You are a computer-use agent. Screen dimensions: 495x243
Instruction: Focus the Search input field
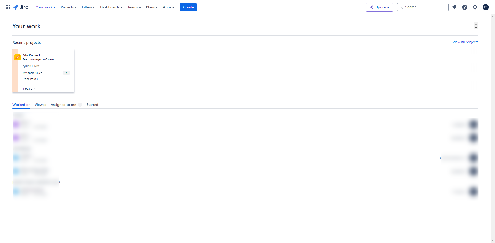[423, 7]
